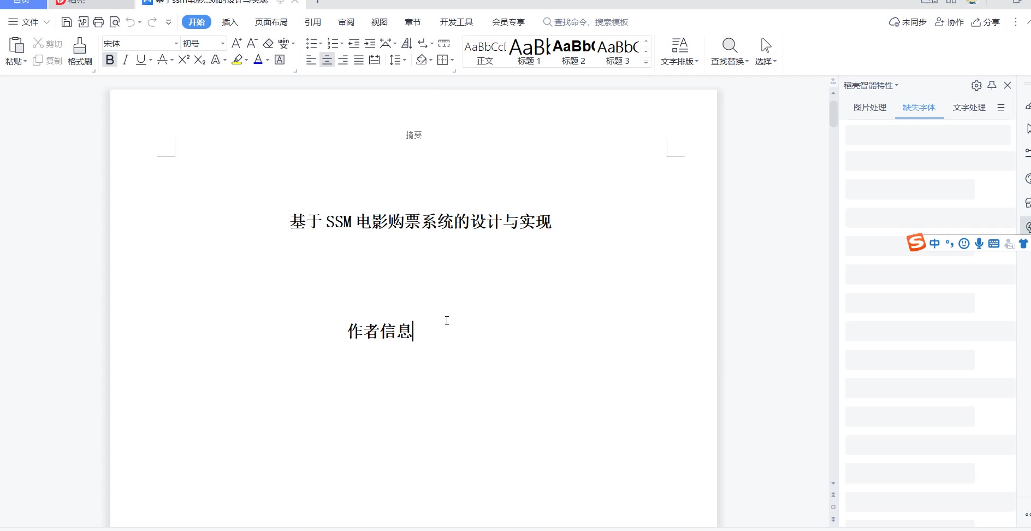Click the search commands and templates field
This screenshot has height=531, width=1031.
585,22
